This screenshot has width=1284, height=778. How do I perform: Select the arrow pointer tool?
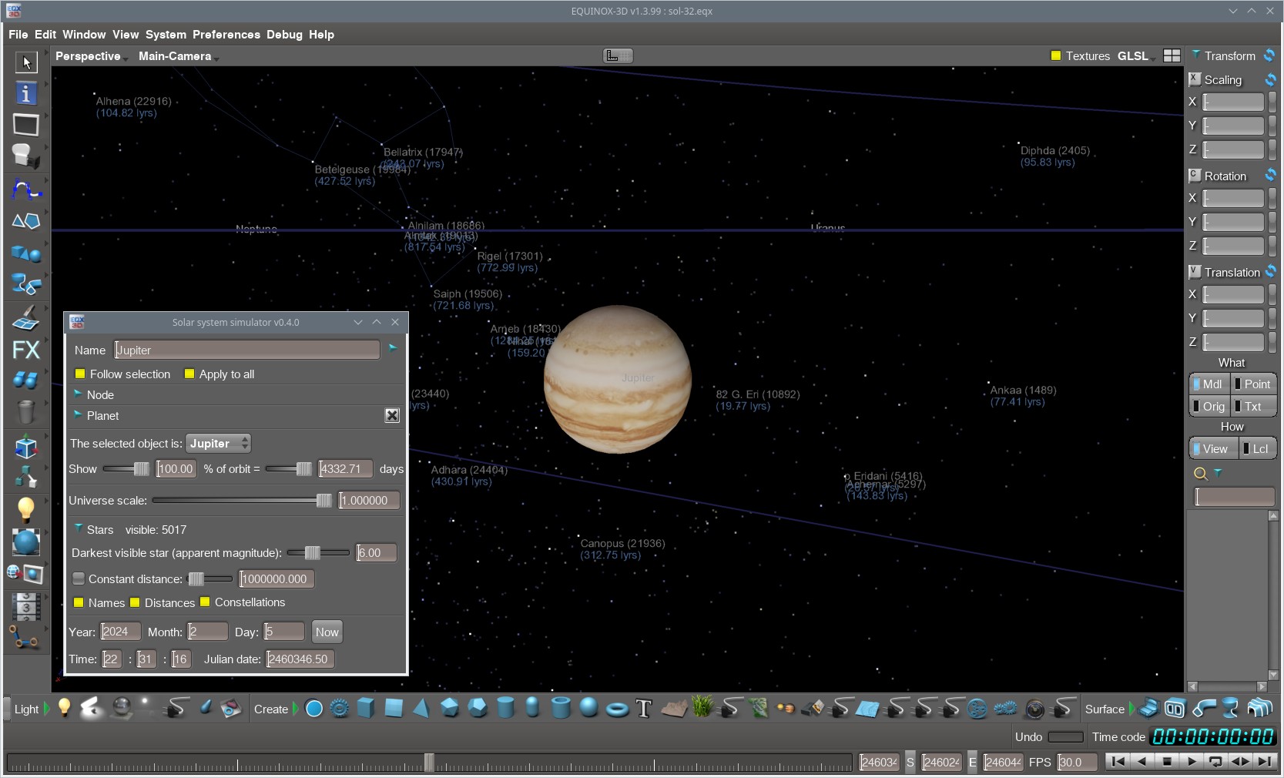point(26,62)
